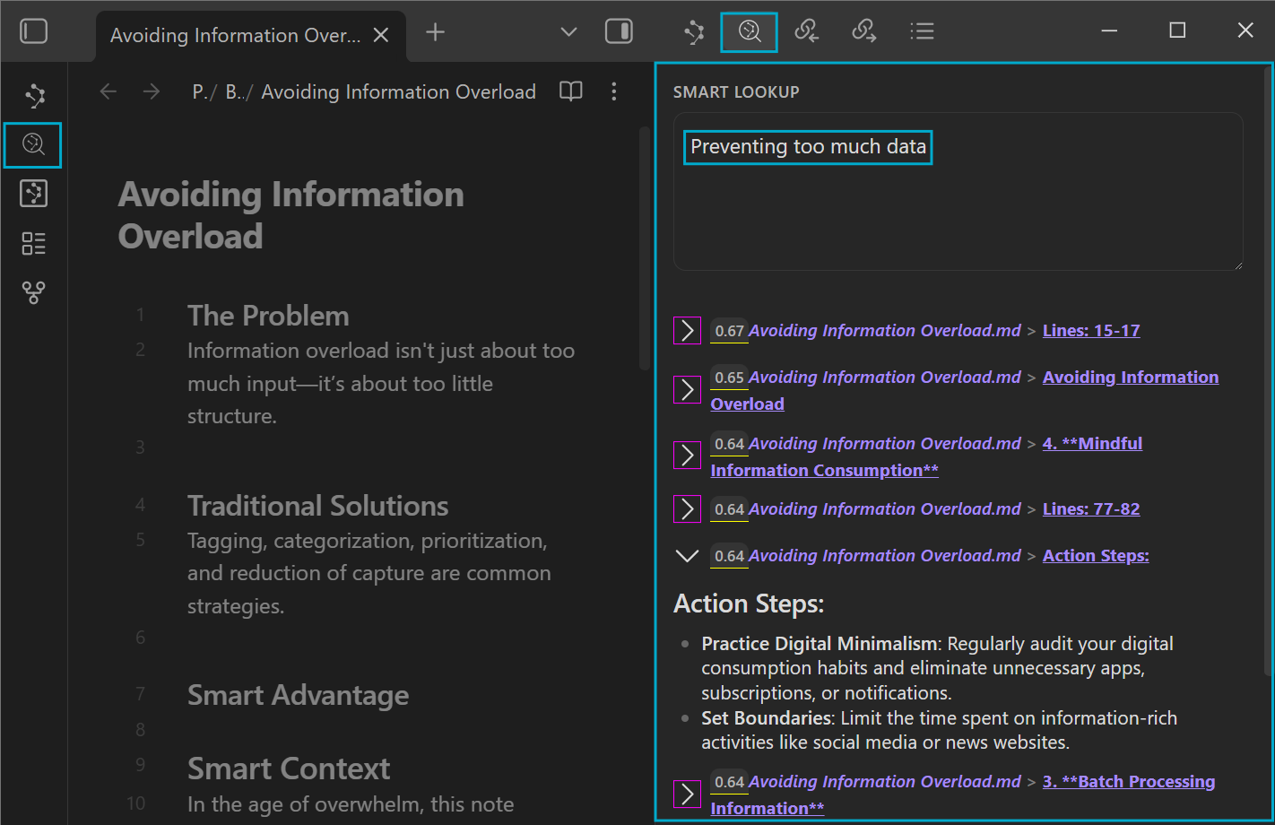The image size is (1275, 825).
Task: Switch to the Outgoing links tab in the right sidebar
Action: (863, 32)
